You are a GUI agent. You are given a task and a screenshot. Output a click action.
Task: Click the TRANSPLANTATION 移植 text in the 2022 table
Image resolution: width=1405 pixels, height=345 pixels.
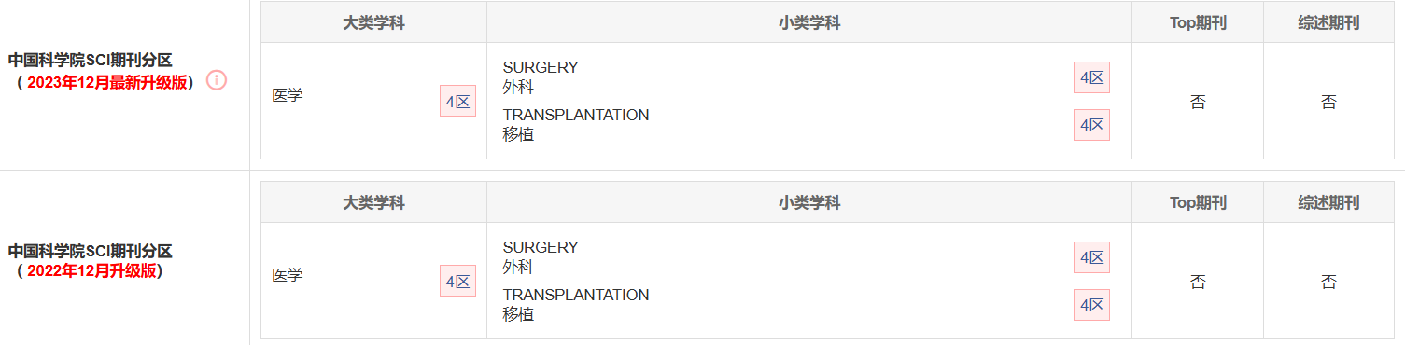(576, 305)
